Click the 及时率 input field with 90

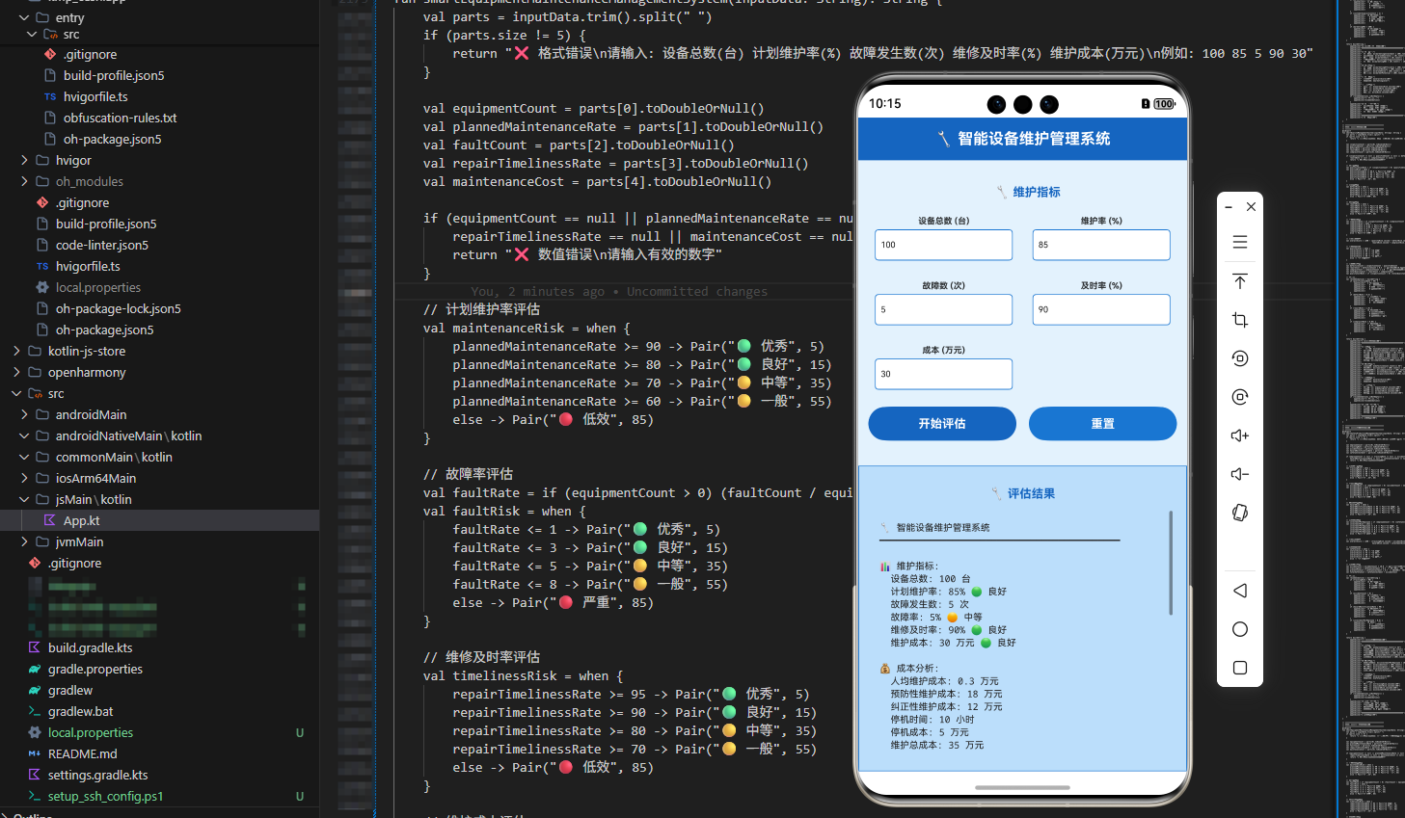point(1101,309)
